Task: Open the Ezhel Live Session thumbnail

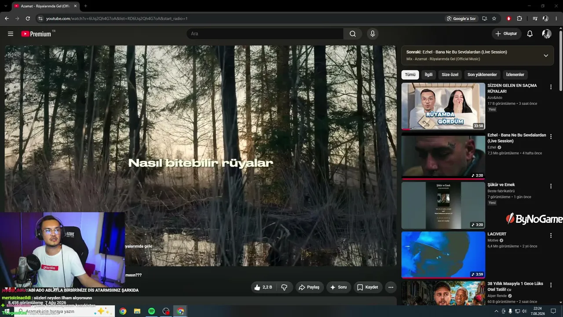Action: tap(443, 156)
